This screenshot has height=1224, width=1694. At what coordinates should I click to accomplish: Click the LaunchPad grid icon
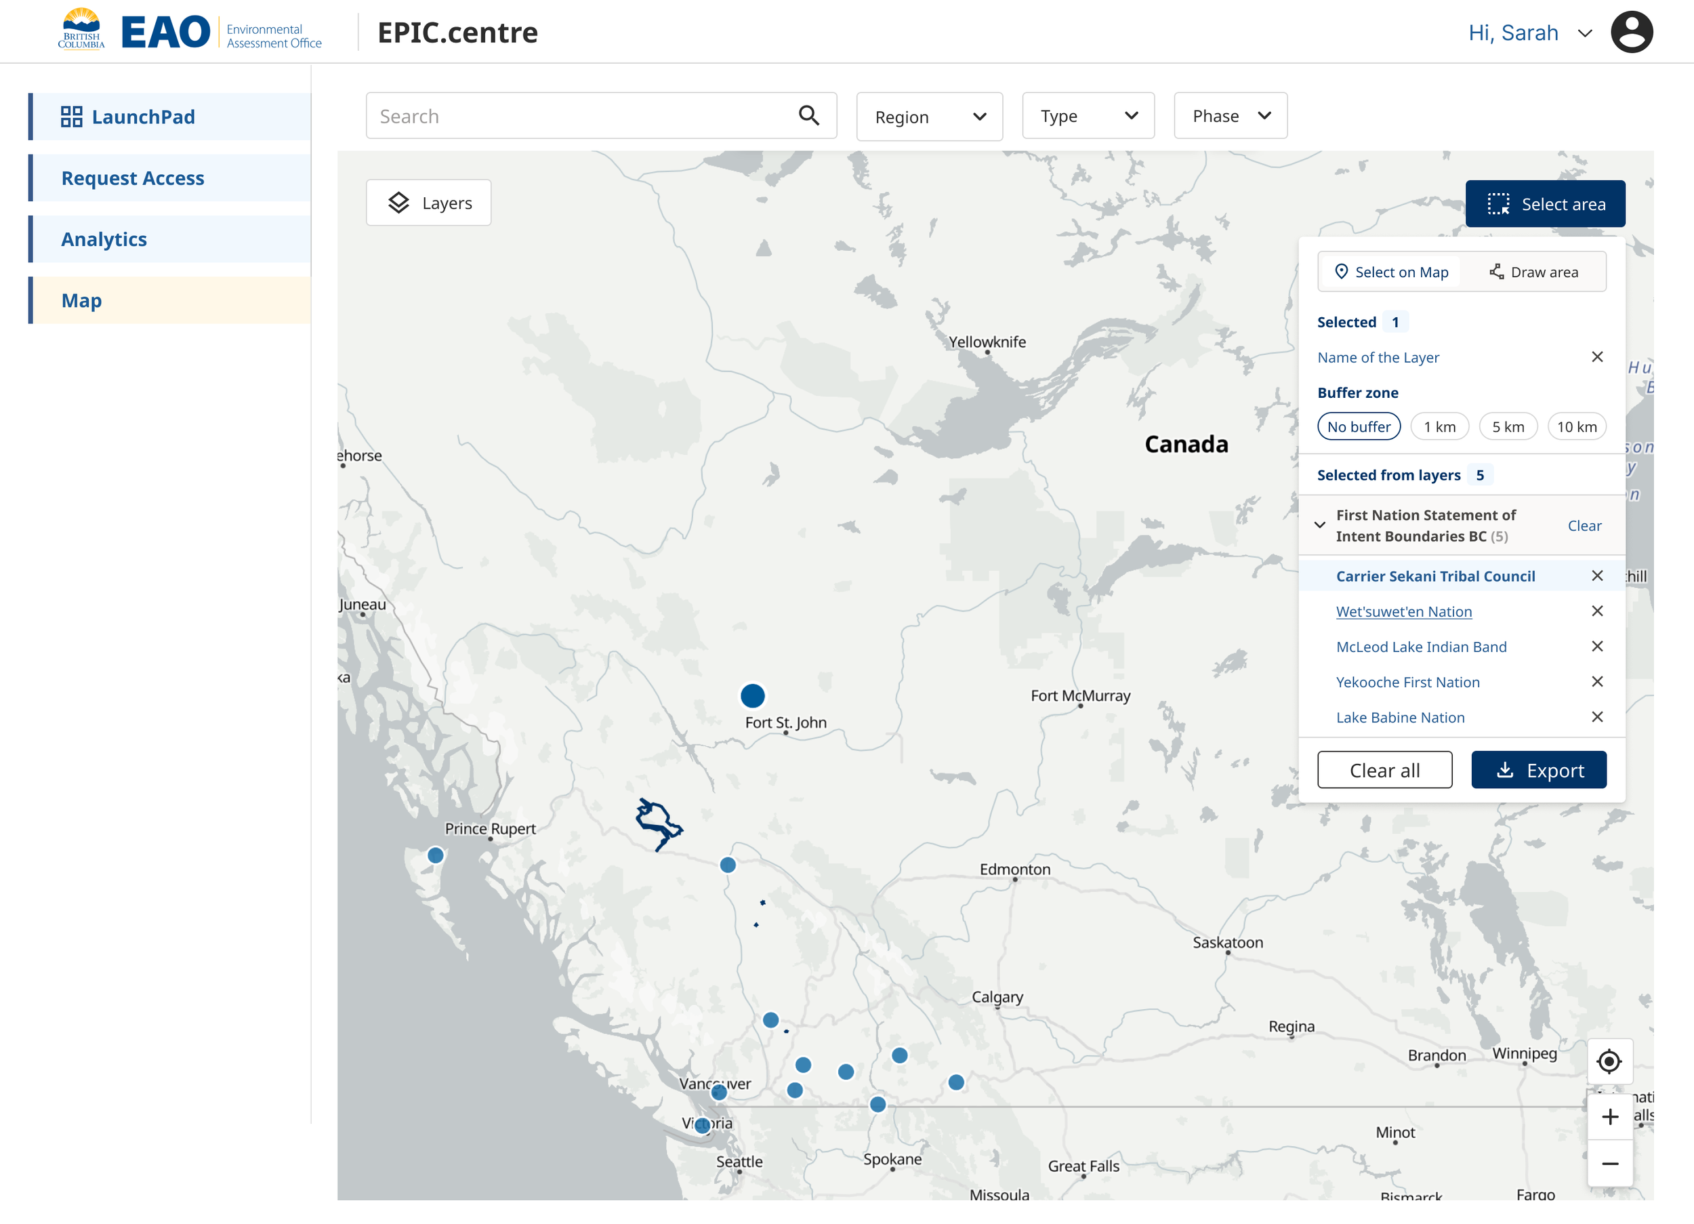coord(72,117)
